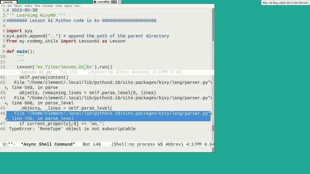Click the Async Shell Command pane scrollbar thumb
This screenshot has width=310, height=174.
click(213, 128)
